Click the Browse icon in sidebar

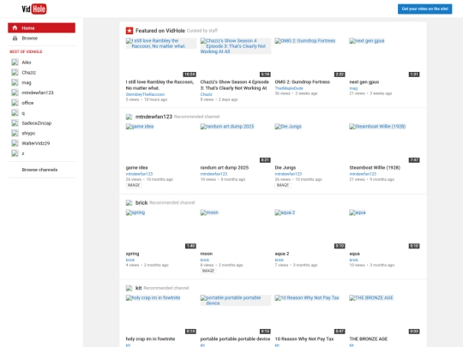(x=15, y=38)
